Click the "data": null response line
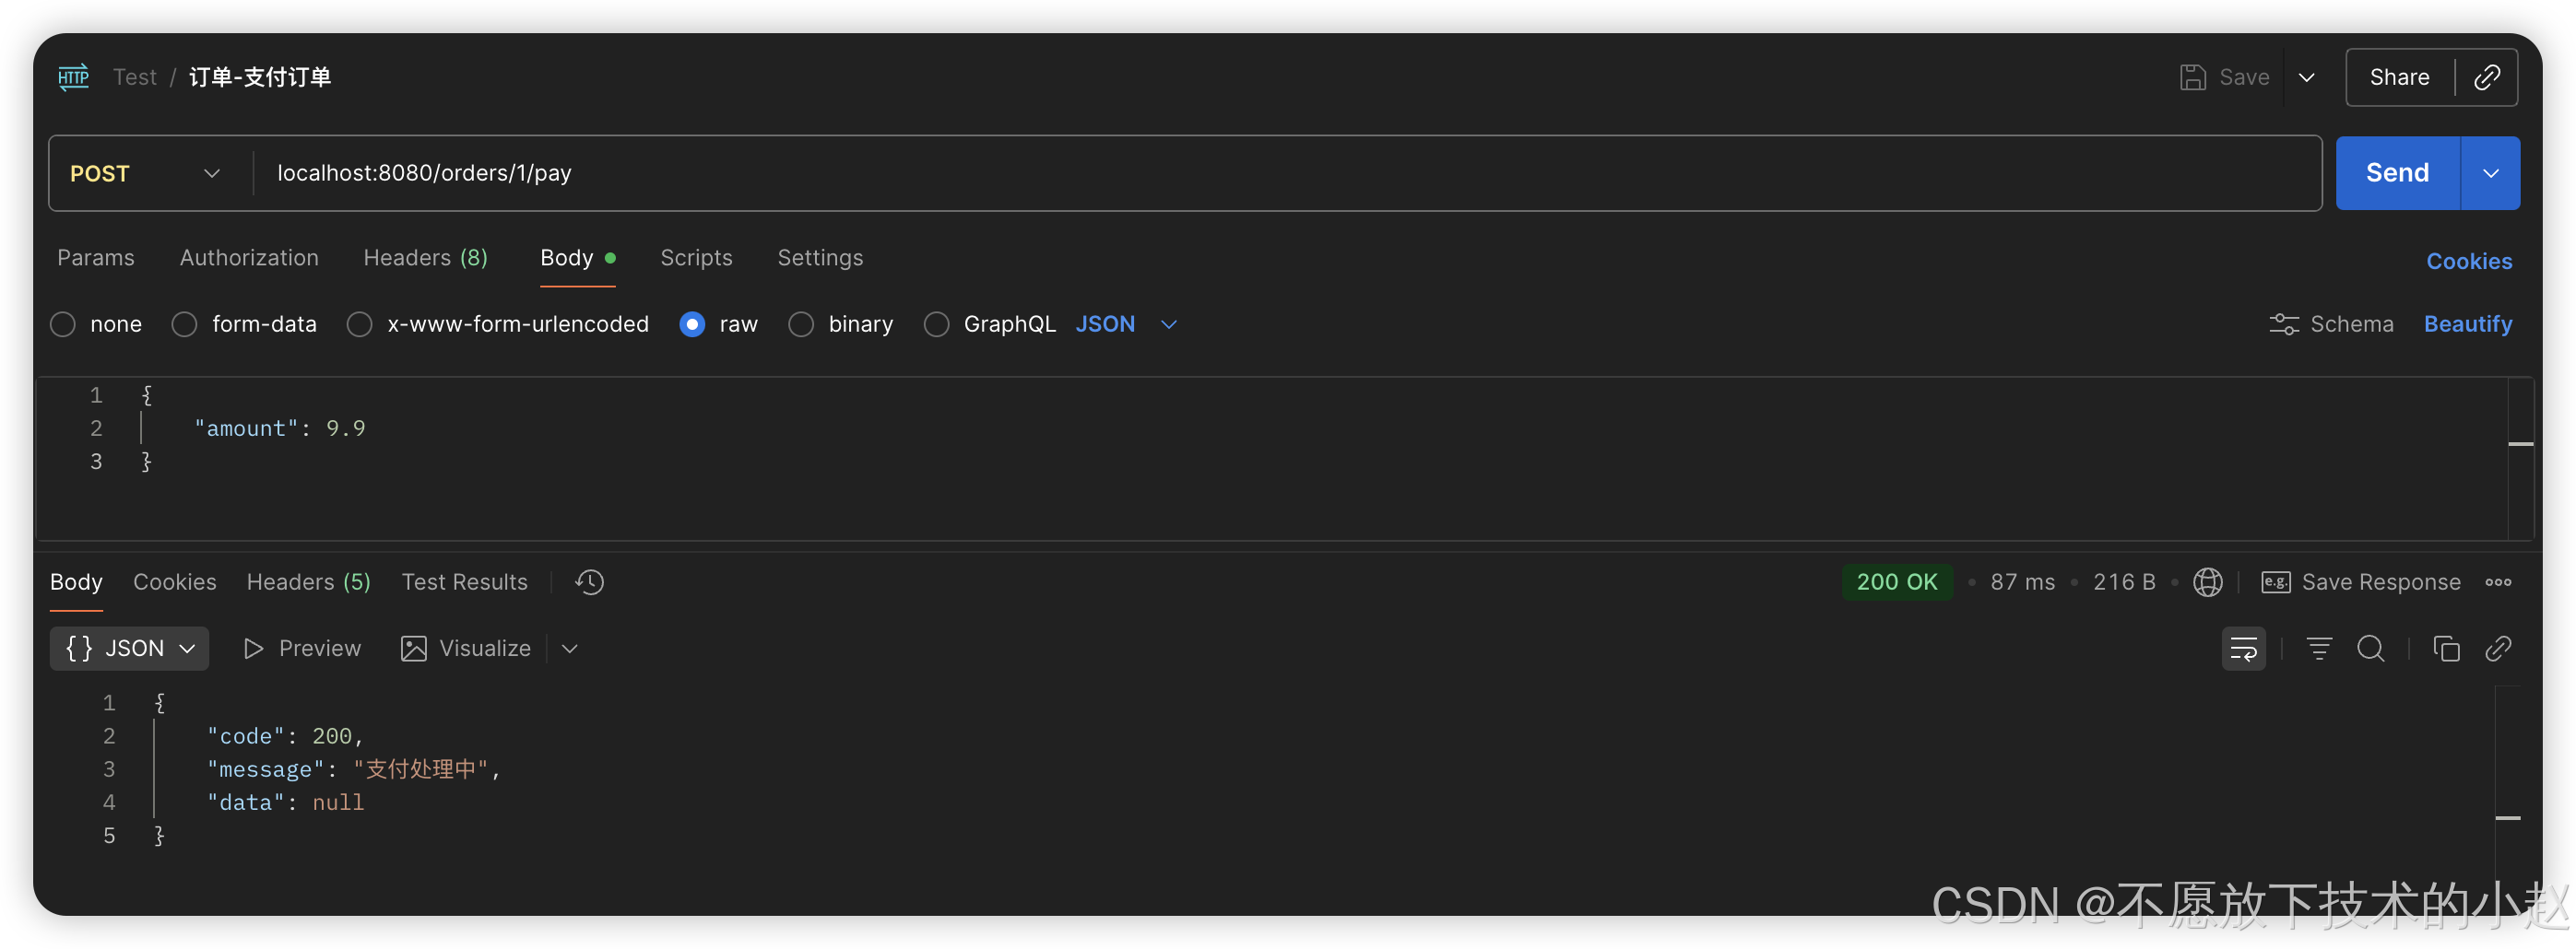 [x=285, y=803]
